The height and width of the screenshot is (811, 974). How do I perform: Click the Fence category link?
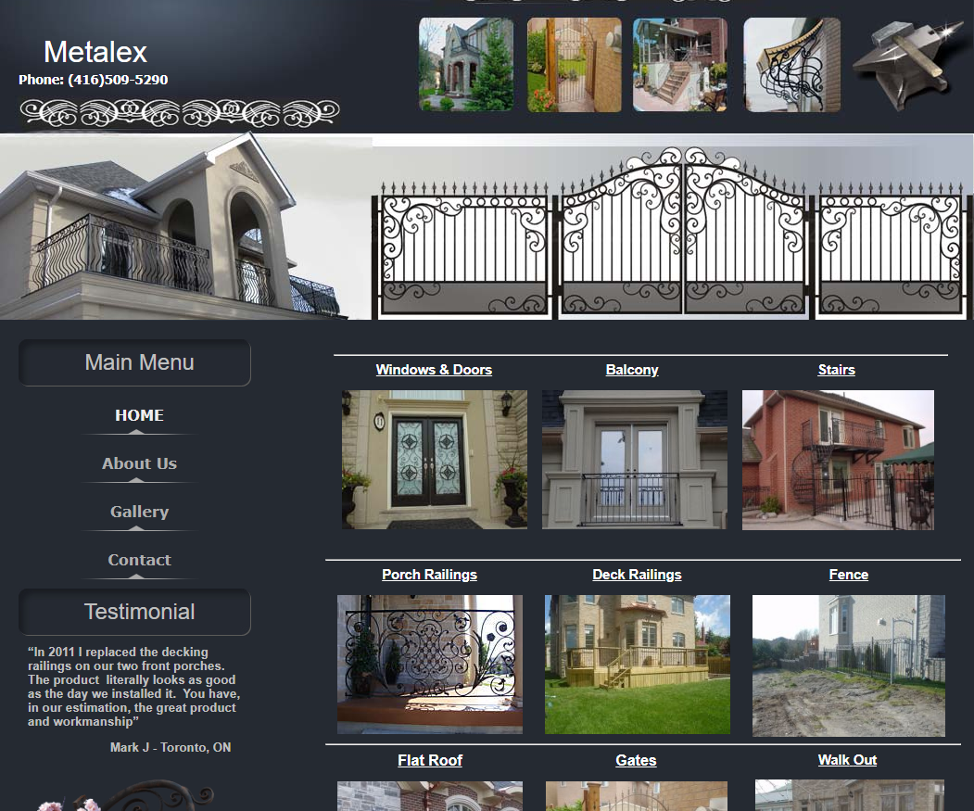coord(849,575)
